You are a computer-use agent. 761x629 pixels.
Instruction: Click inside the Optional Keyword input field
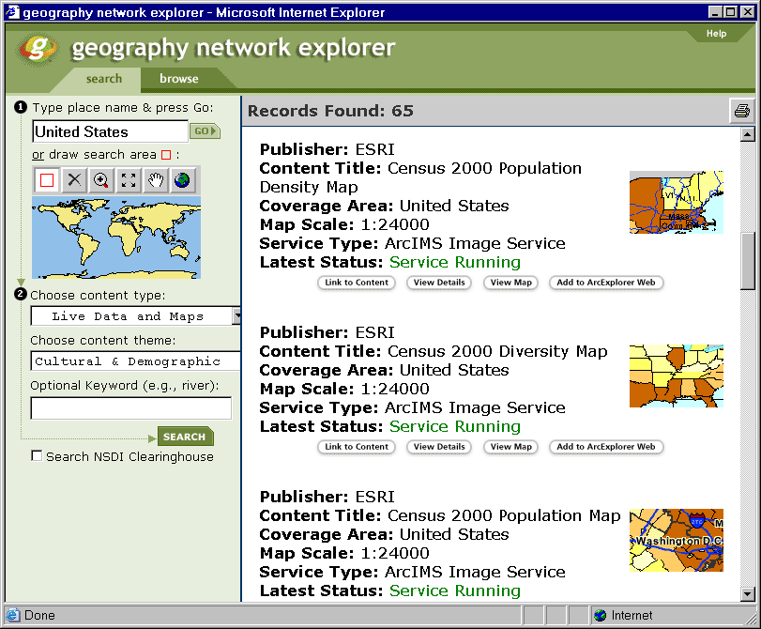coord(130,407)
